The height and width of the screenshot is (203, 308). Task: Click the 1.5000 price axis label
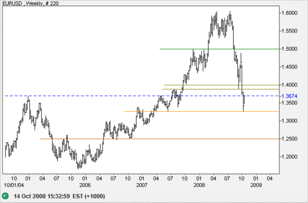289,49
